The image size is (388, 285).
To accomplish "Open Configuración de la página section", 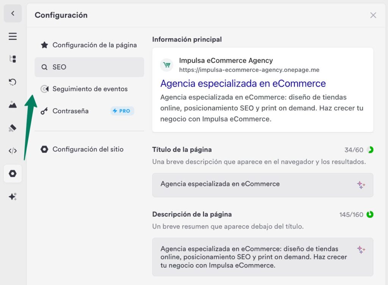I will point(89,45).
